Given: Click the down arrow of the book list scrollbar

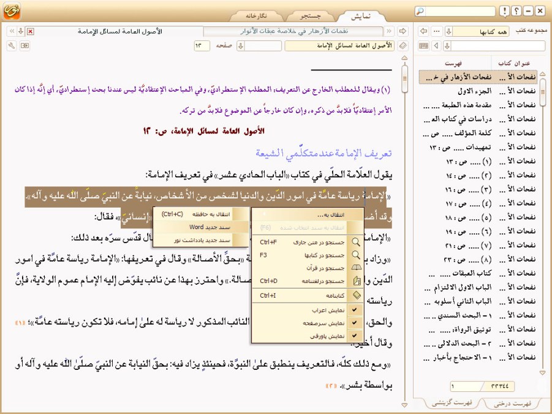Looking at the screenshot, I should 542,372.
